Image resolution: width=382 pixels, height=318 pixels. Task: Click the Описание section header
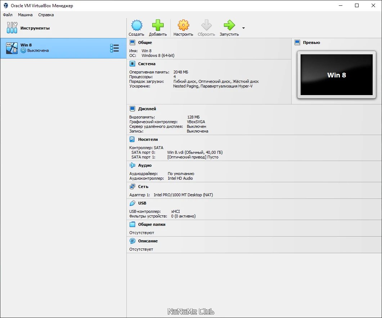click(148, 241)
